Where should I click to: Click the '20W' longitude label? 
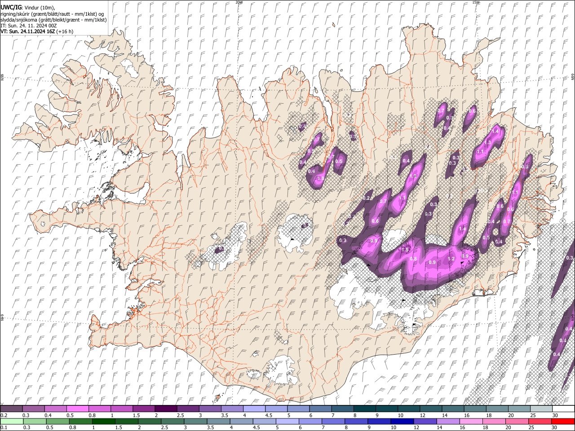click(x=239, y=2)
